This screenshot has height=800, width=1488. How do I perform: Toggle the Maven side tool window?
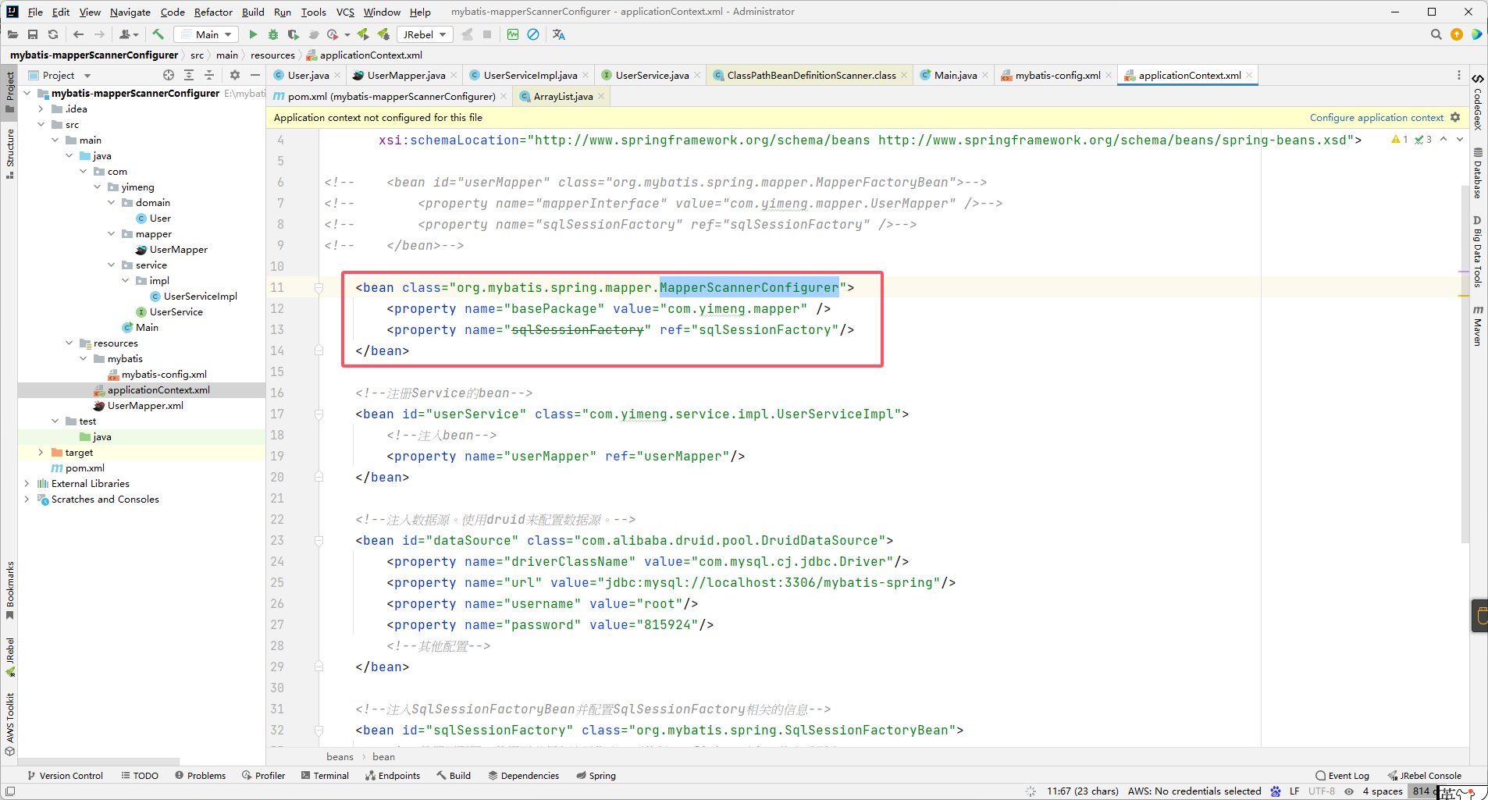(1478, 325)
